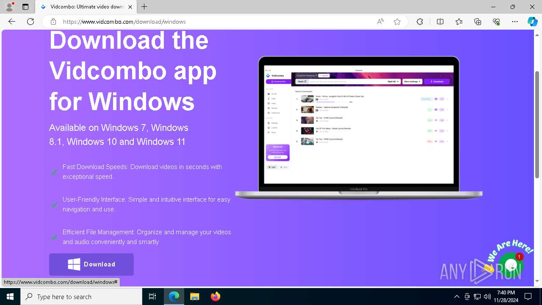The image size is (542, 305).
Task: Show hidden system tray icons
Action: tap(456, 297)
